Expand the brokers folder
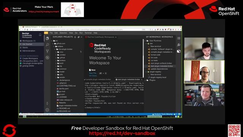The image size is (243, 137). [62, 61]
